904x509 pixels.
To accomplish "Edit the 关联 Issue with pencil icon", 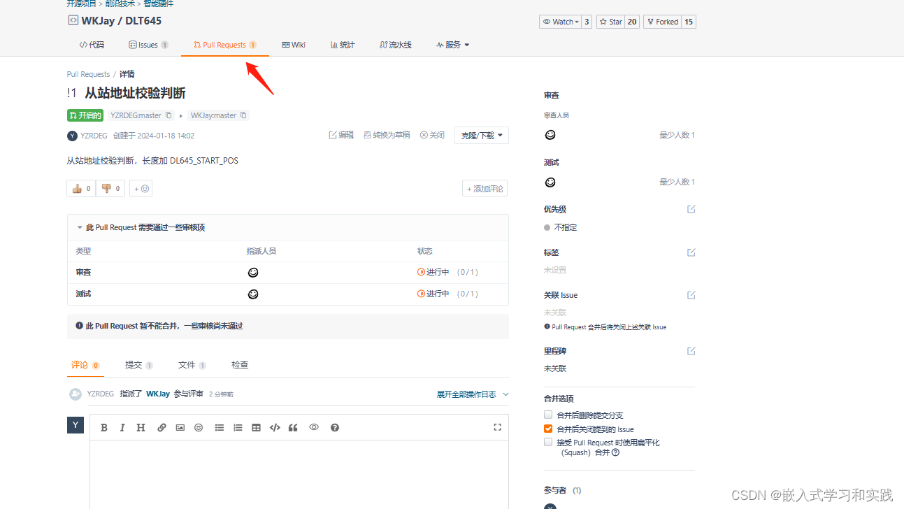I will (691, 295).
